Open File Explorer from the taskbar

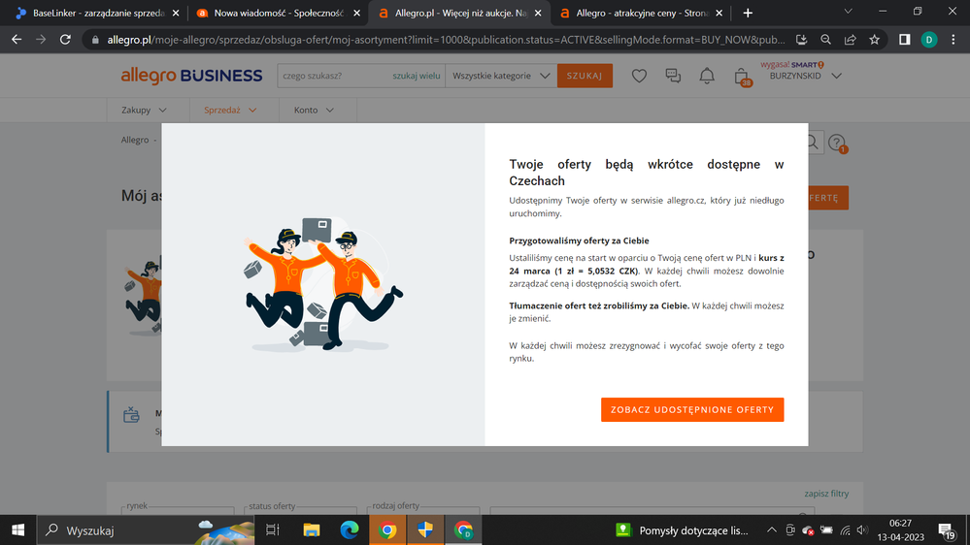pyautogui.click(x=312, y=530)
